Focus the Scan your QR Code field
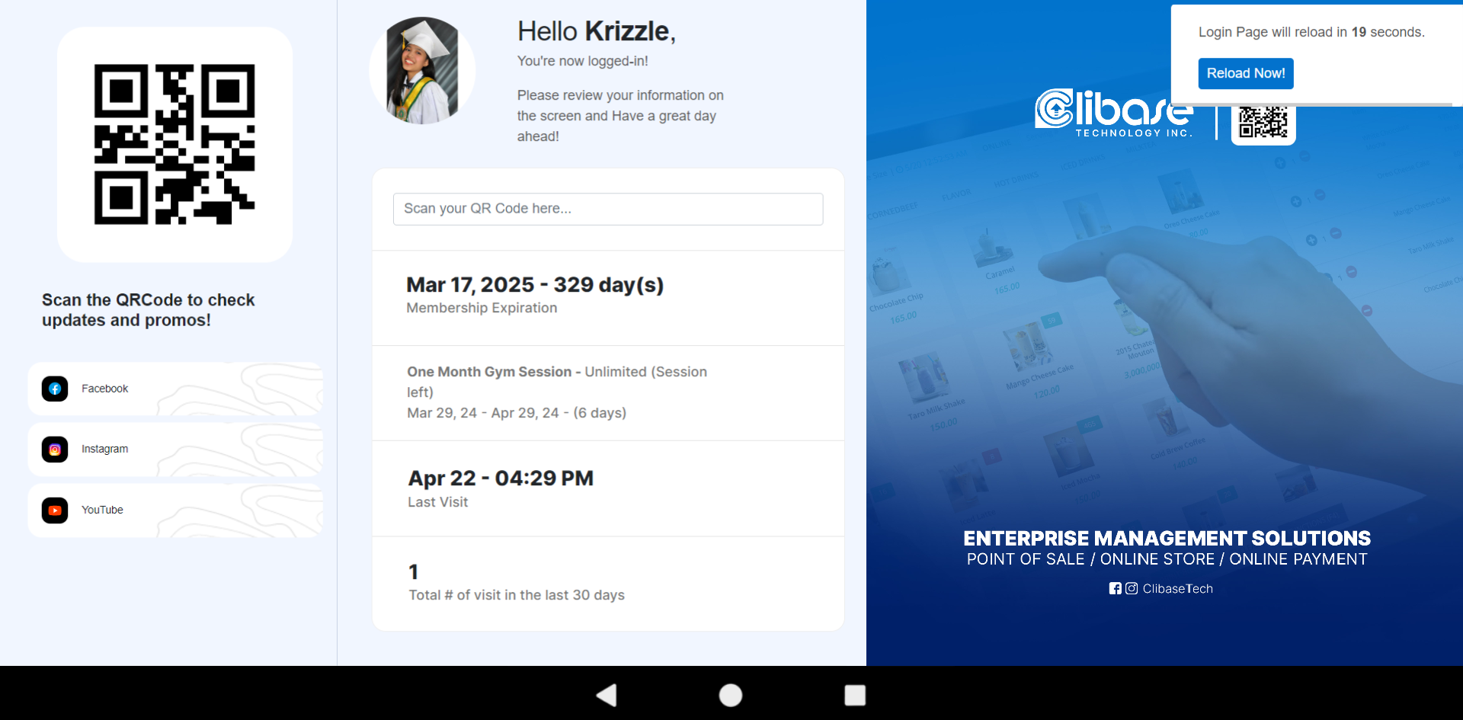 pos(607,209)
